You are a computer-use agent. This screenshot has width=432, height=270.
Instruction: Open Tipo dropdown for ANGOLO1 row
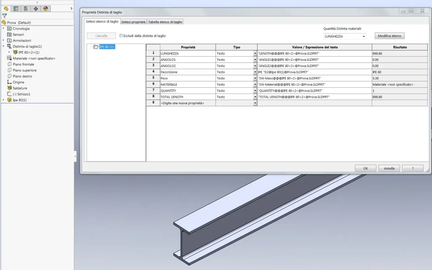pos(255,60)
